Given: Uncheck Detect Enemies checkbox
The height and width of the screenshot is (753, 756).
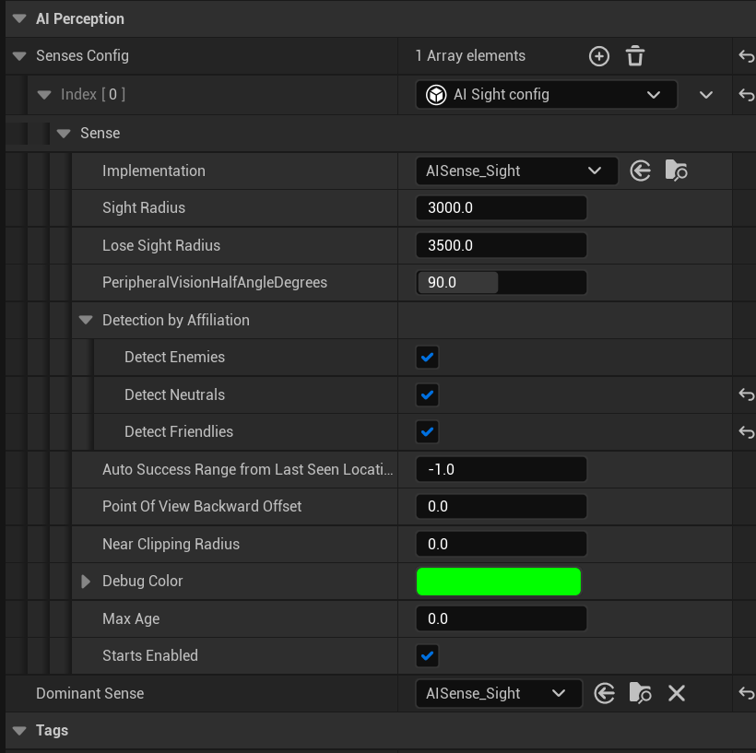Looking at the screenshot, I should pos(427,358).
